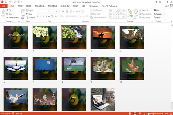Click the spell check icon in status bar
This screenshot has height=115, width=173.
coord(13,114)
